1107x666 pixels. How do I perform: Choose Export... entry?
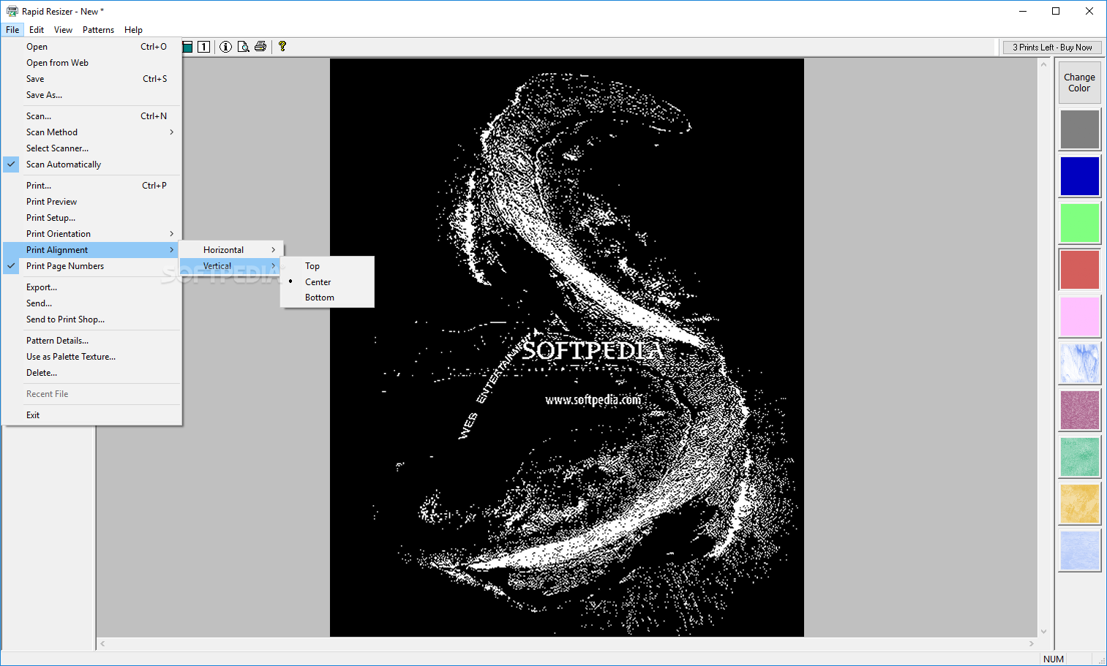[92, 287]
